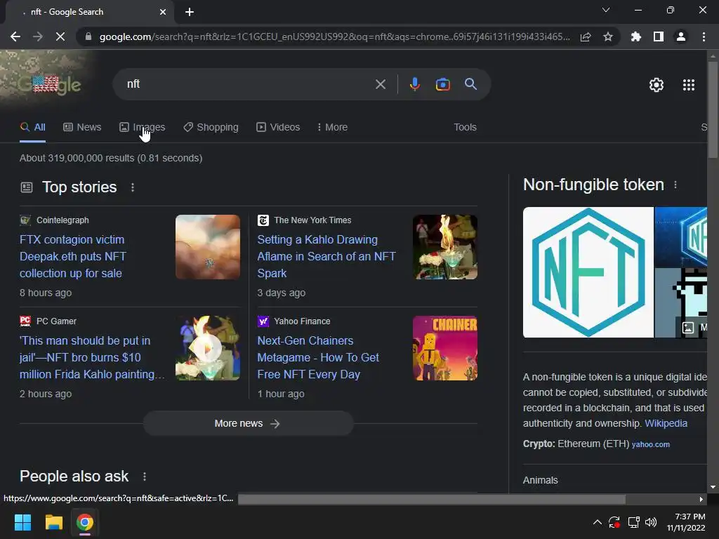Open People also ask options menu
This screenshot has width=719, height=539.
tap(145, 477)
